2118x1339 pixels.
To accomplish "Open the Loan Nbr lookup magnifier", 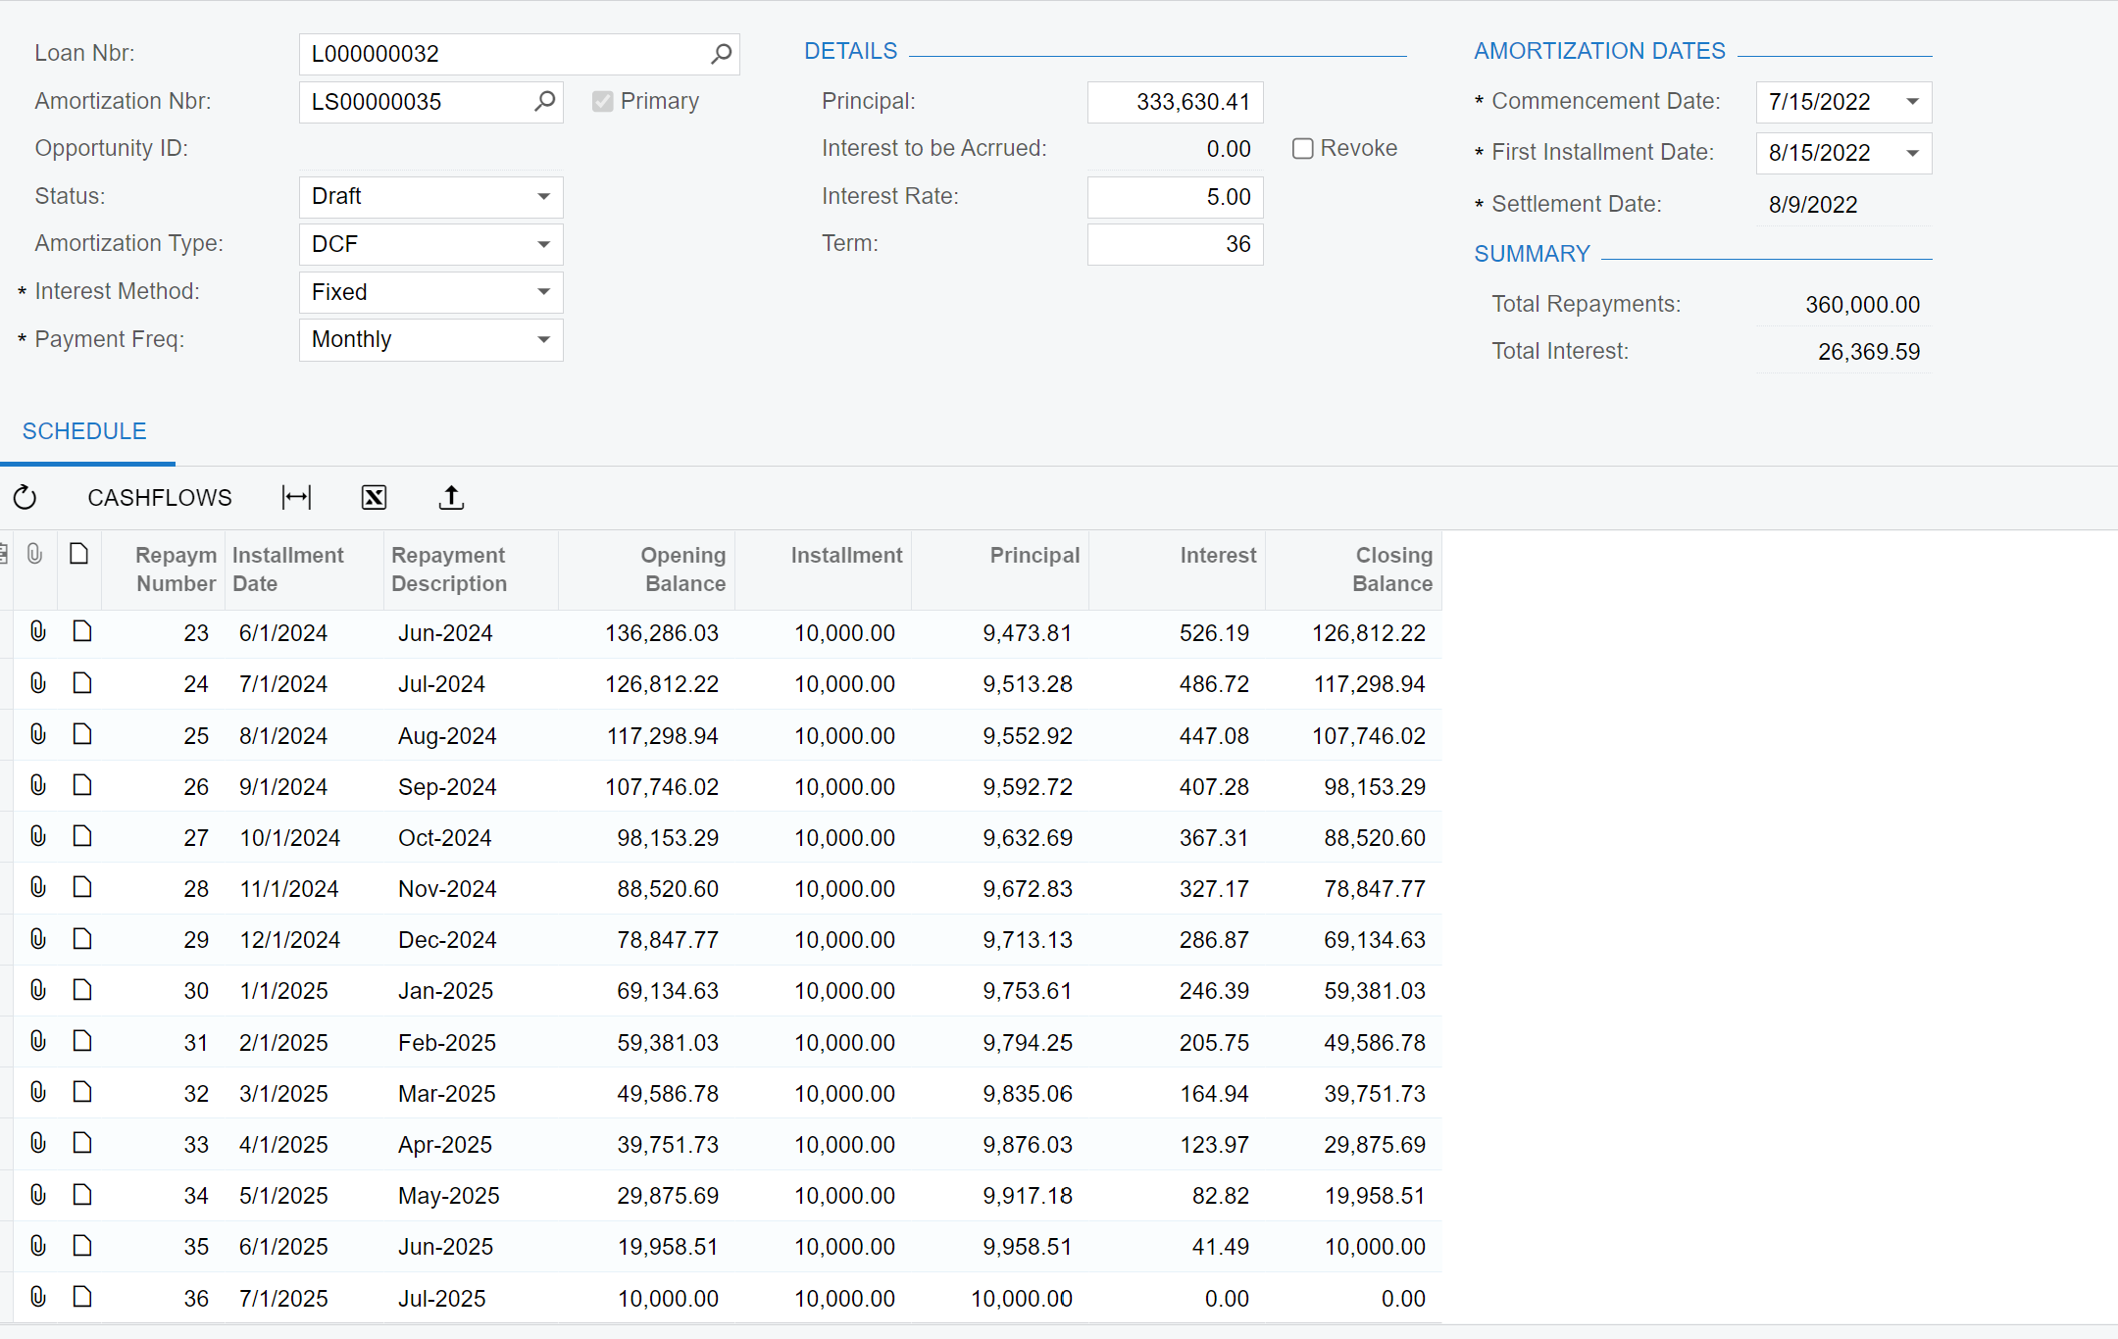I will (721, 54).
